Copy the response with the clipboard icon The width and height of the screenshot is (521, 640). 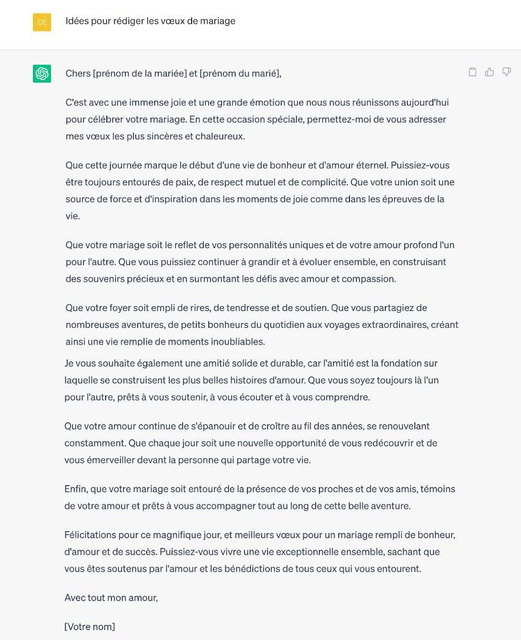pos(473,72)
